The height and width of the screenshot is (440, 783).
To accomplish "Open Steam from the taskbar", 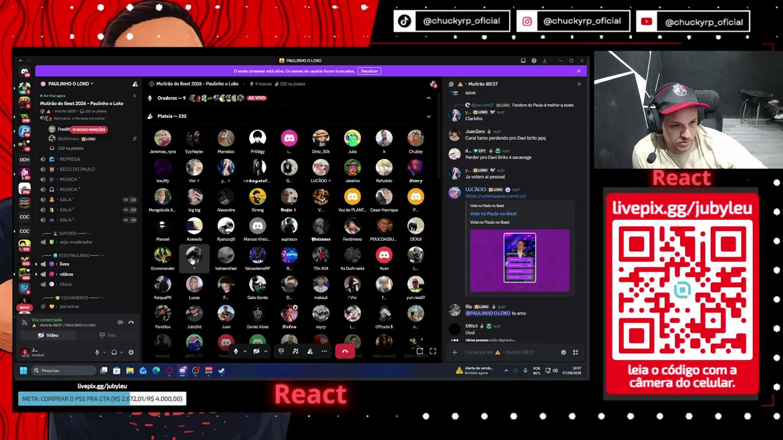I will [x=221, y=370].
